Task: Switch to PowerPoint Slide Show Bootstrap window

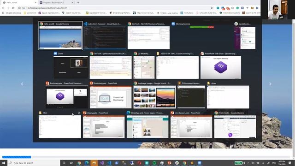Action: tap(221, 65)
